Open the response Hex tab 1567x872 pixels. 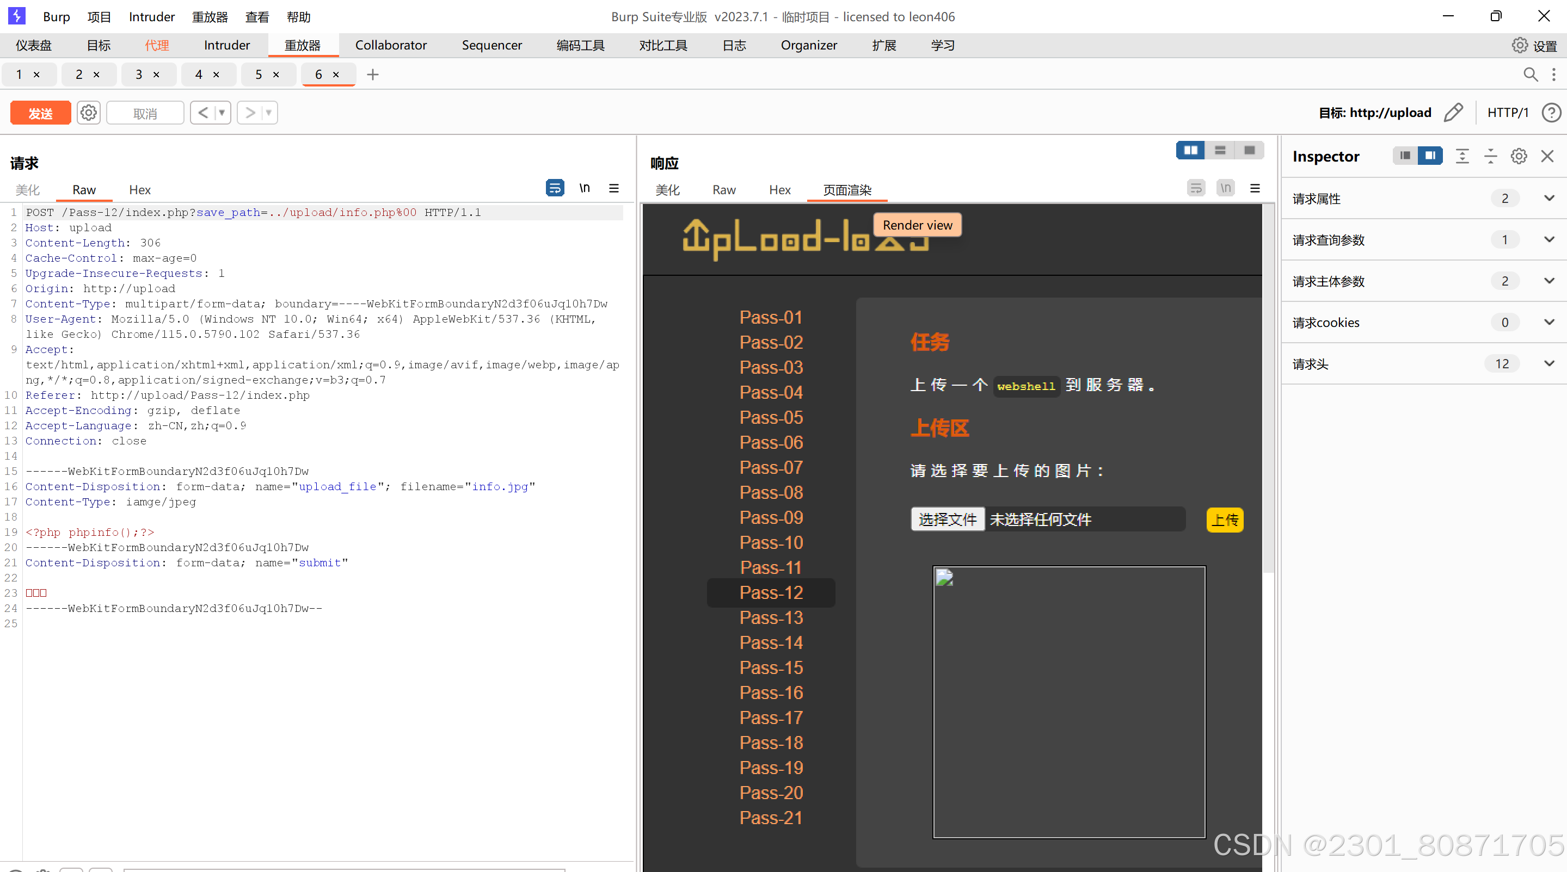click(779, 190)
